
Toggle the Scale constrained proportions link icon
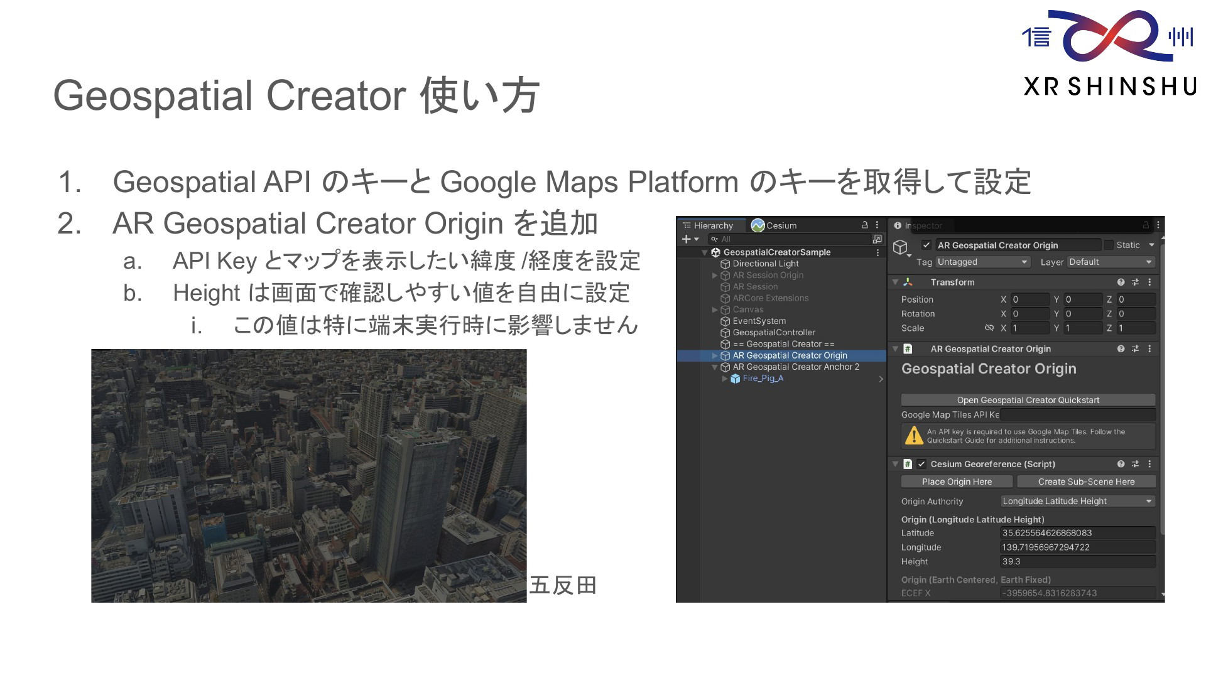click(x=989, y=328)
